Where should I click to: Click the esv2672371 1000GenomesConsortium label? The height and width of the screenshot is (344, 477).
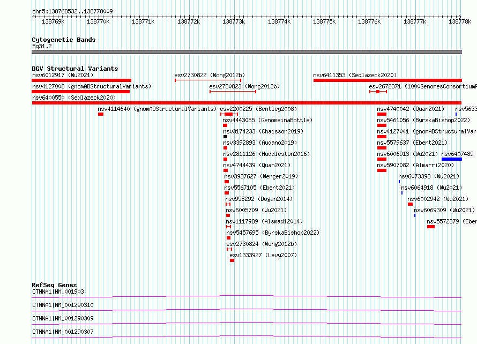pos(423,86)
